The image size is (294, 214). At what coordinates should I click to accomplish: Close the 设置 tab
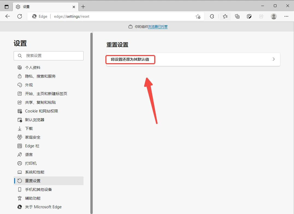[x=74, y=7]
